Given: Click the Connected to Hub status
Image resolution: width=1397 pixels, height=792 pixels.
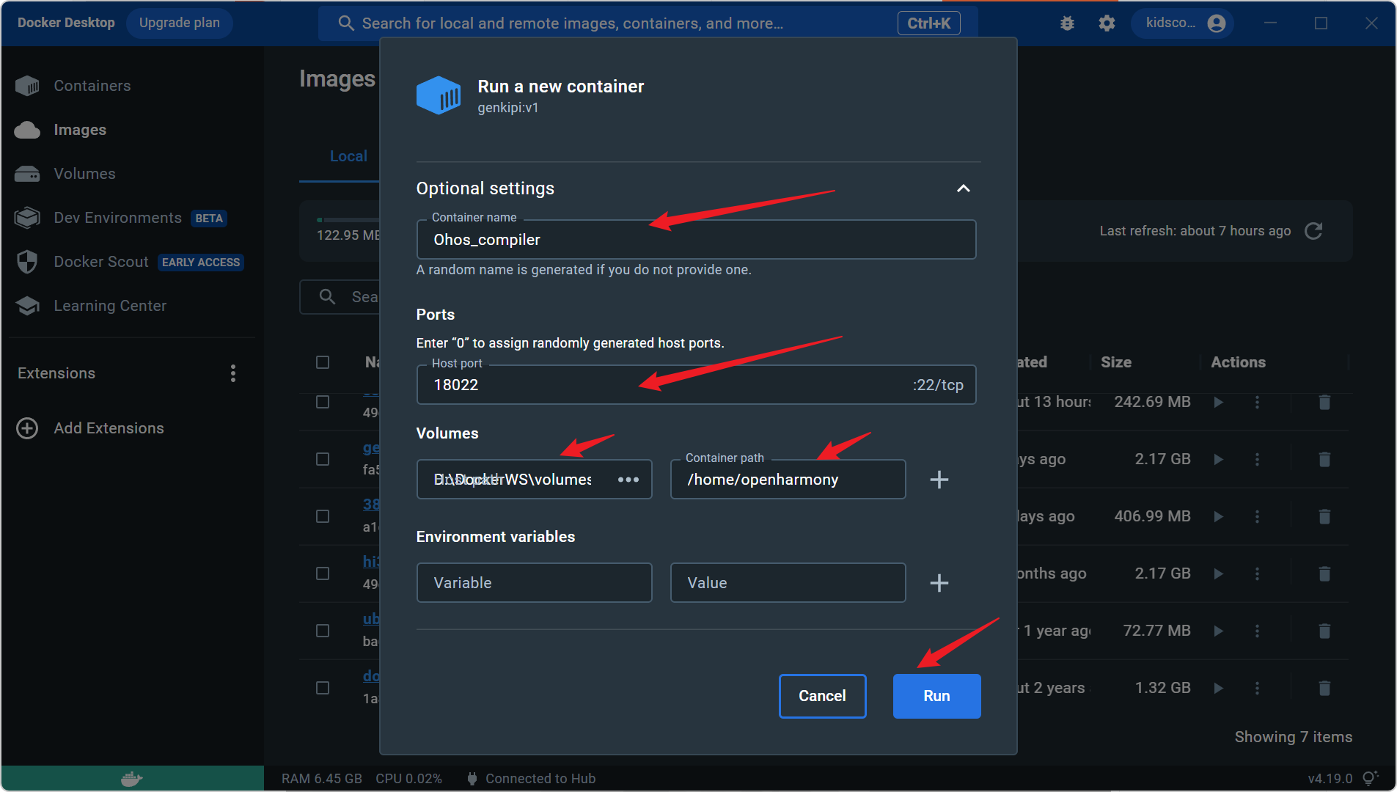Looking at the screenshot, I should point(540,779).
